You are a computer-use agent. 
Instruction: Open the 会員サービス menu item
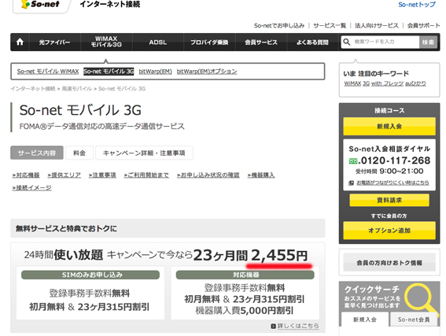[261, 42]
